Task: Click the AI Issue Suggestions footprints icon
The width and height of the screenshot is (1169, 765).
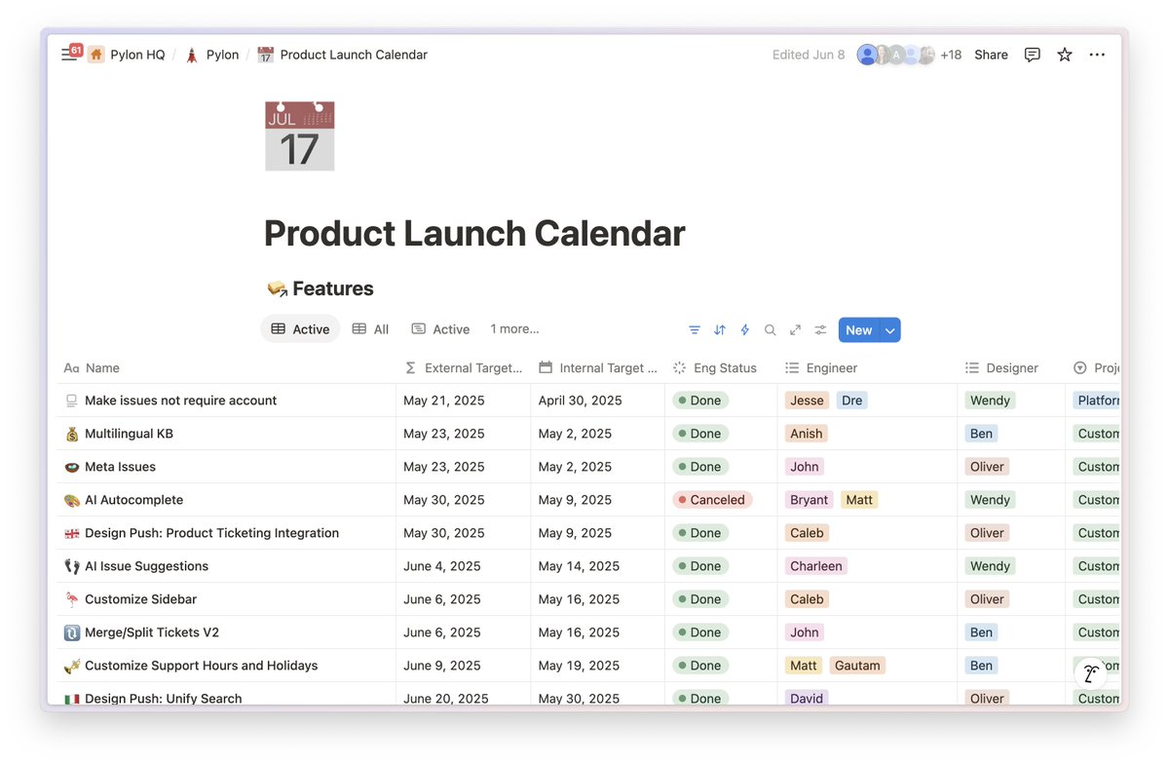Action: tap(71, 566)
